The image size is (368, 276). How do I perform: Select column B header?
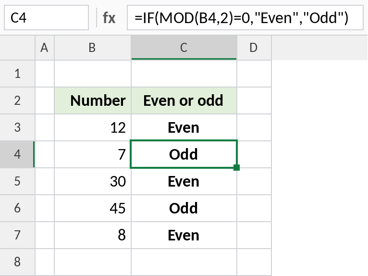tap(93, 48)
